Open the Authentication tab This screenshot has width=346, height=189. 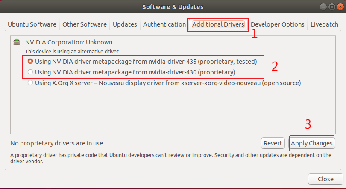pos(164,24)
